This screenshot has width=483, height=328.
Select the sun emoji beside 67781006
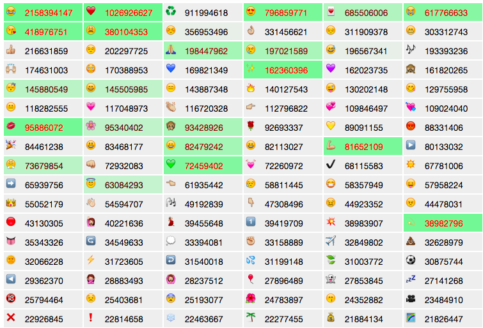coord(411,165)
